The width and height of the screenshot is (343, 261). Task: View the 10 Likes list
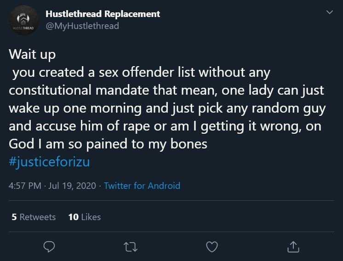point(85,217)
